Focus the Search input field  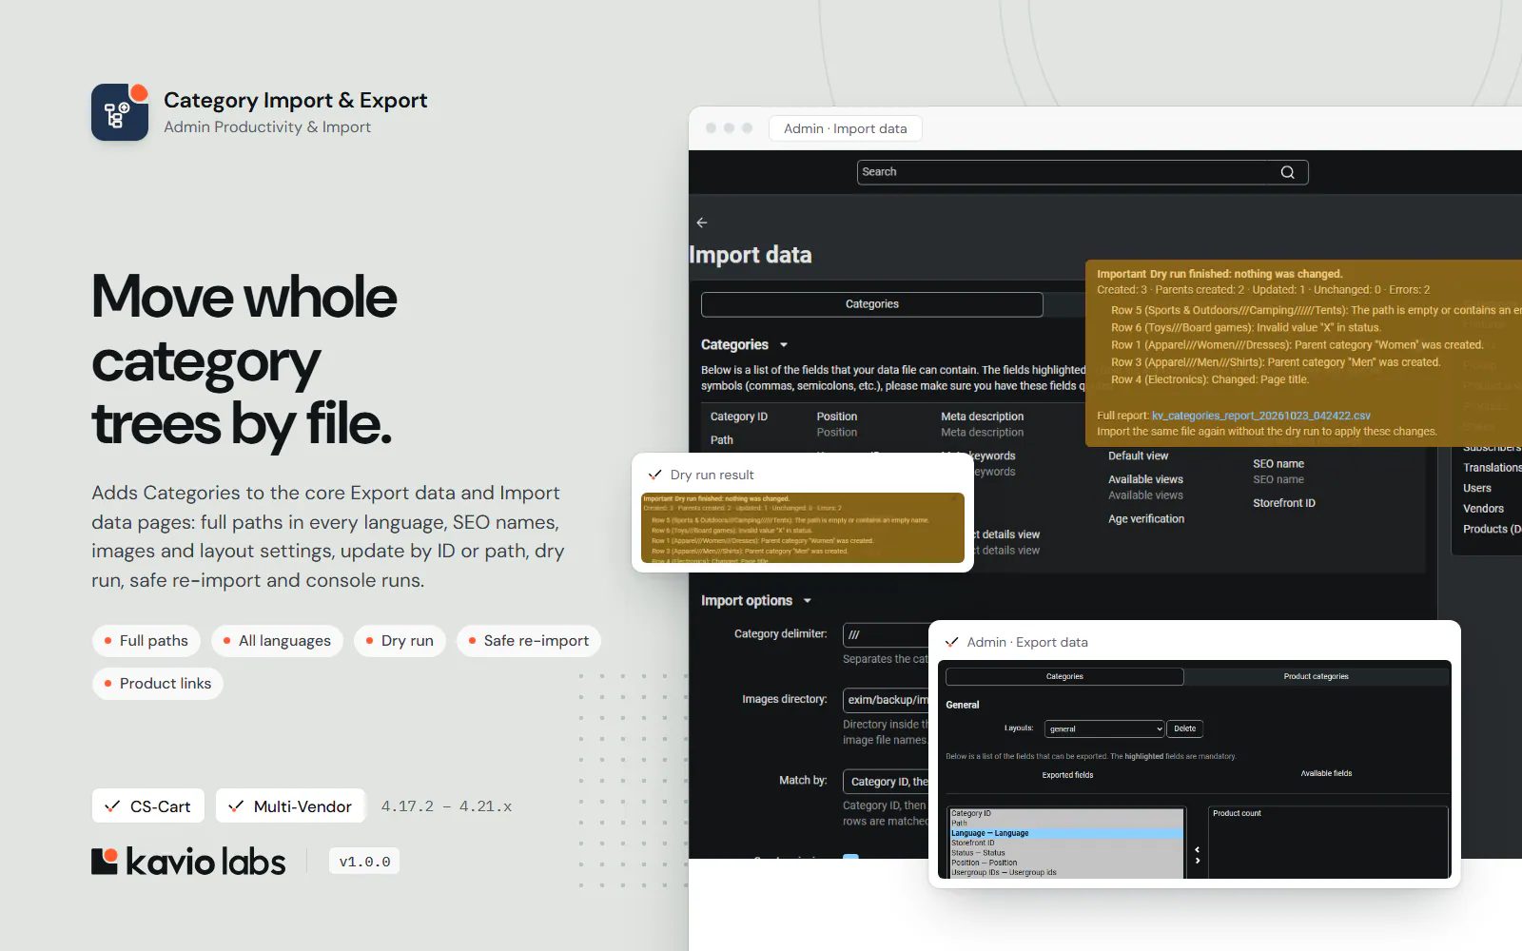(1083, 172)
